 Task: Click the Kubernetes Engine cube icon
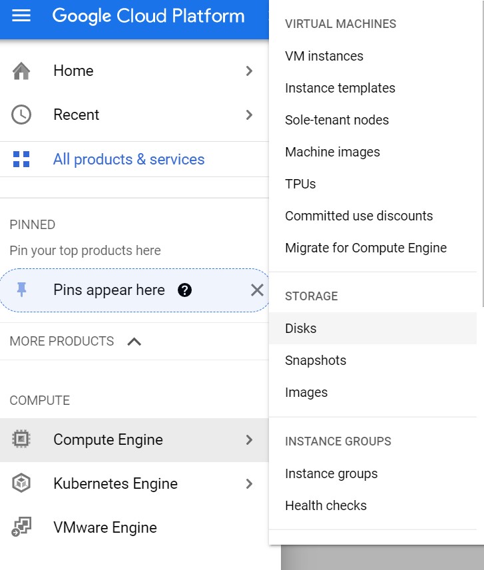coord(21,483)
